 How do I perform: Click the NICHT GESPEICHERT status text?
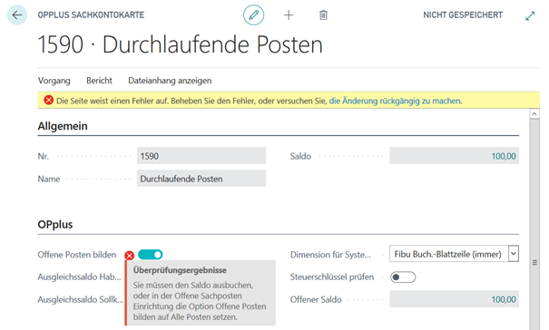[463, 15]
